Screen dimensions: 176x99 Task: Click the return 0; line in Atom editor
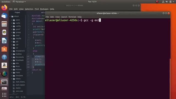[37, 70]
